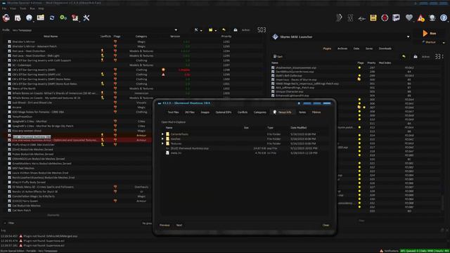Expand the CalienteTools folder in the dialog
Viewport: 450px width, 253px height.
point(162,134)
